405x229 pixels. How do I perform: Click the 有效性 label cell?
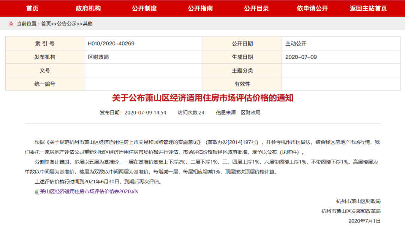242,84
